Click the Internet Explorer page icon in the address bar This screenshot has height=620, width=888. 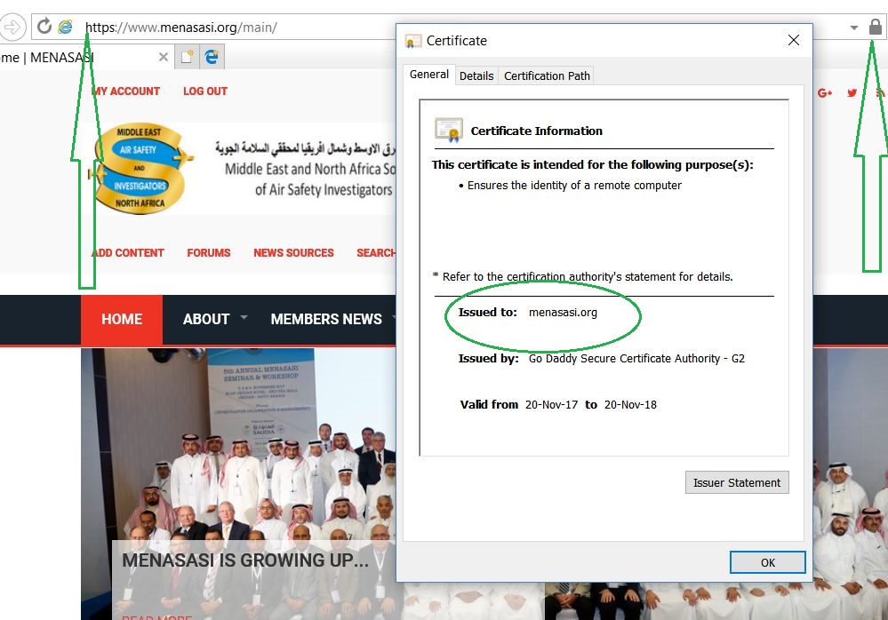(66, 27)
